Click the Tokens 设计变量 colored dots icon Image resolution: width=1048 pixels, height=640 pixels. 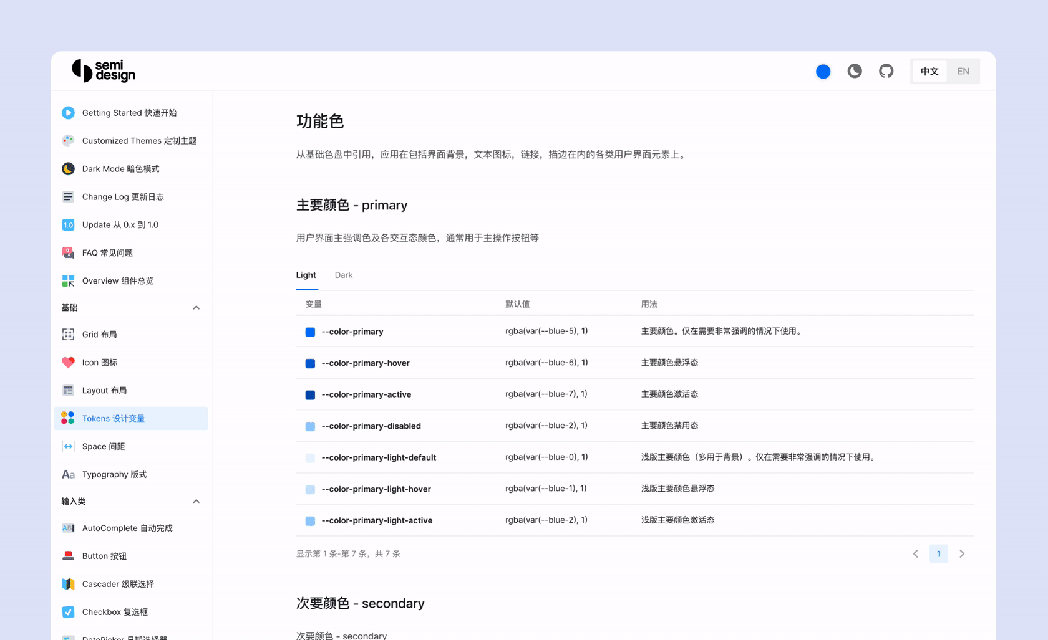(x=68, y=419)
